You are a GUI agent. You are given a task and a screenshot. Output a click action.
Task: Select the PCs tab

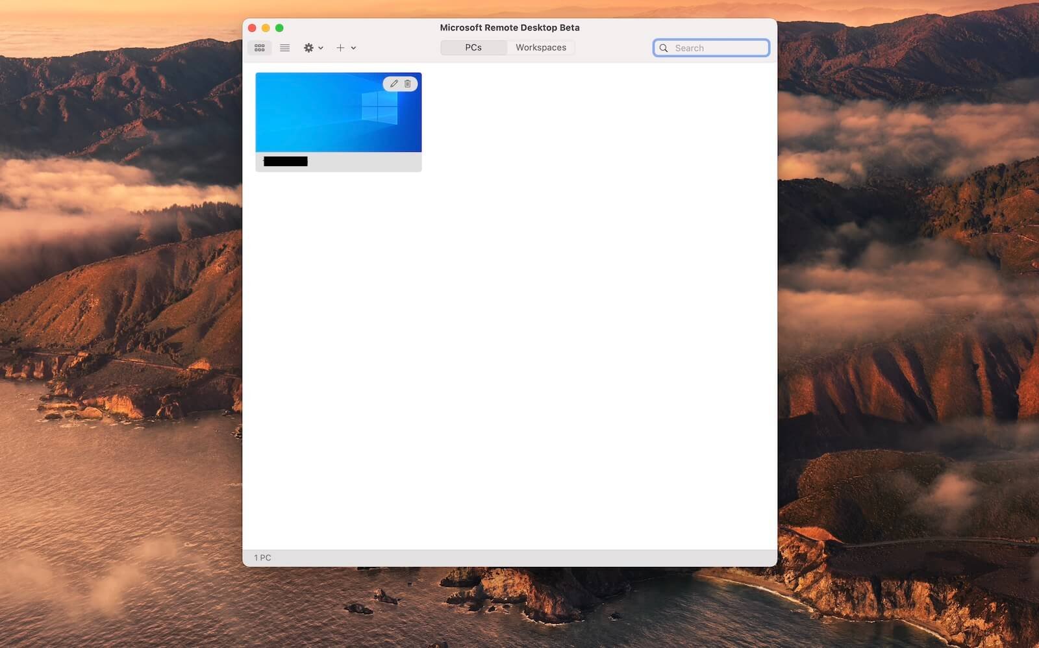pos(473,47)
